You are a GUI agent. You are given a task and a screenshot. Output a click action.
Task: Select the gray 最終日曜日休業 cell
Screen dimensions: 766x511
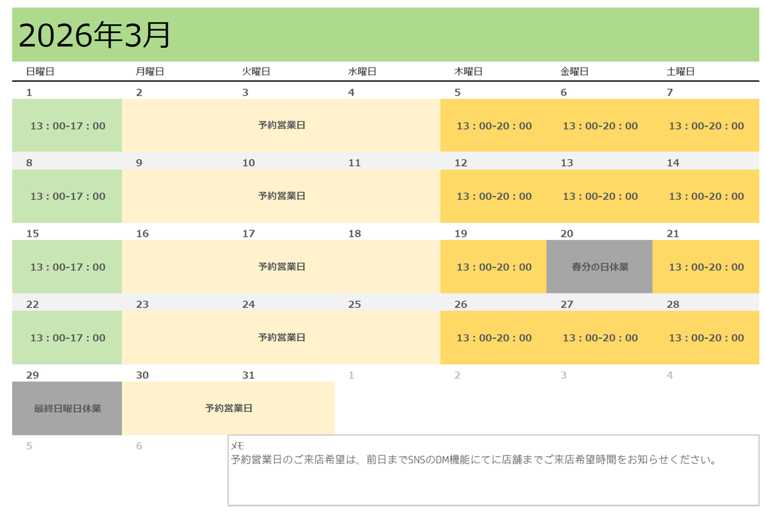point(67,408)
